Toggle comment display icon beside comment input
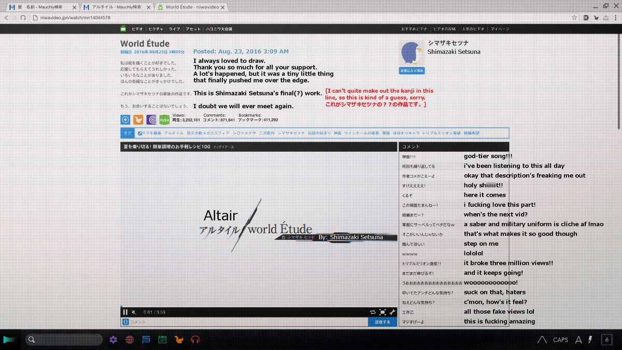This screenshot has width=622, height=350. (x=125, y=322)
